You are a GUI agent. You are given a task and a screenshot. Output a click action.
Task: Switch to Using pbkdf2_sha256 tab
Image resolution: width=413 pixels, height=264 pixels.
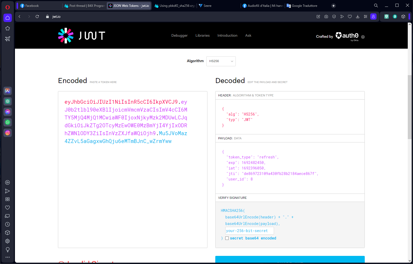(x=175, y=6)
